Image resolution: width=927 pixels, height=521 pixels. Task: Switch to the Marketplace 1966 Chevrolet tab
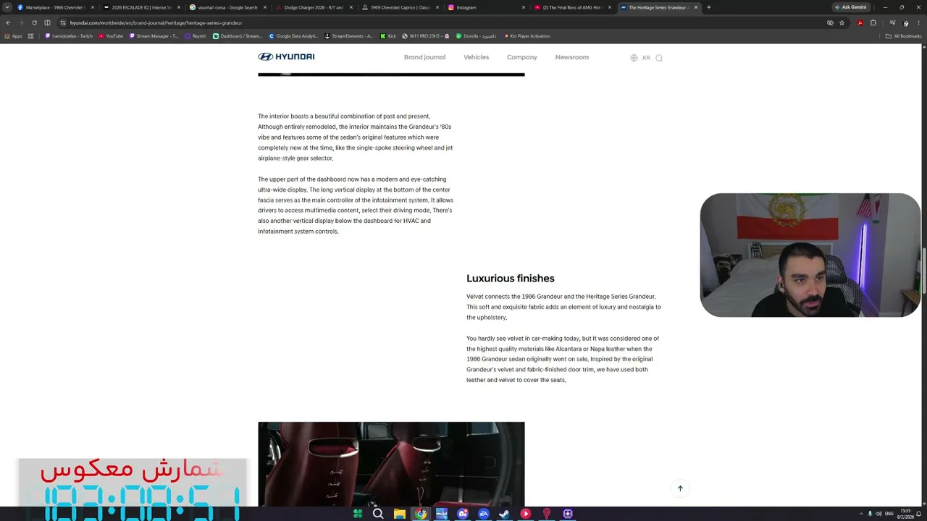coord(55,7)
